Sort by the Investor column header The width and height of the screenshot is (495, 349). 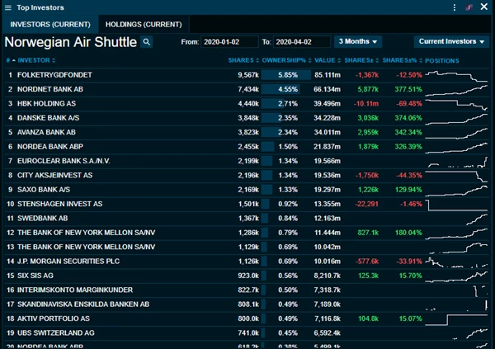coord(36,60)
